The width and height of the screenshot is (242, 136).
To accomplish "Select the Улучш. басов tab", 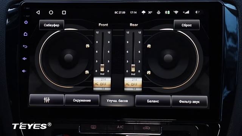I will point(117,101).
